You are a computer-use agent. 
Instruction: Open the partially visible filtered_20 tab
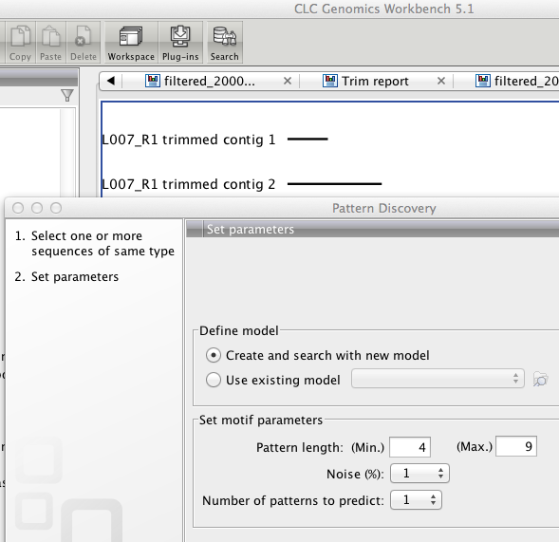(x=517, y=82)
